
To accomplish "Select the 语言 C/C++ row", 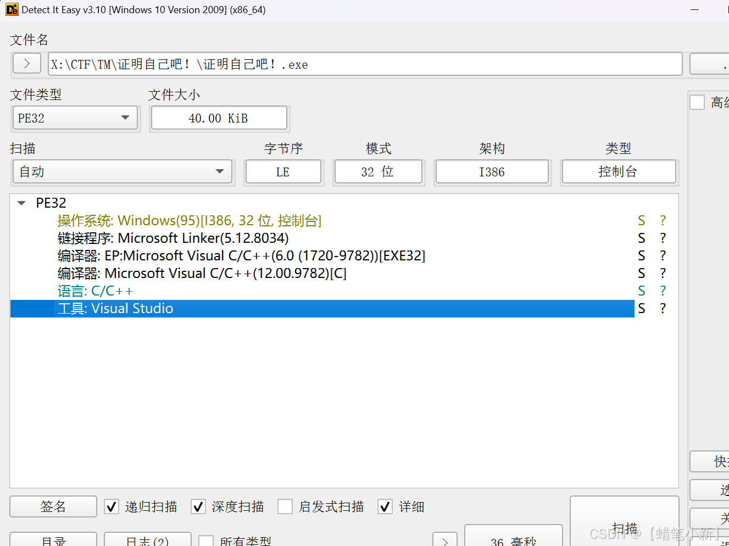I will click(x=322, y=291).
